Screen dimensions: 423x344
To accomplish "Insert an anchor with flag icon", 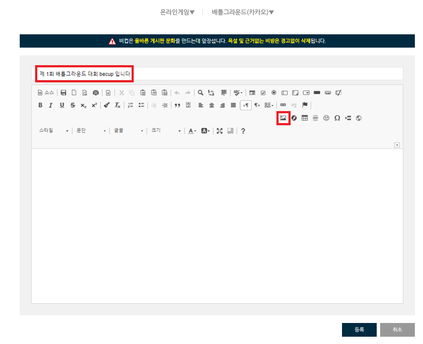I will click(x=305, y=105).
